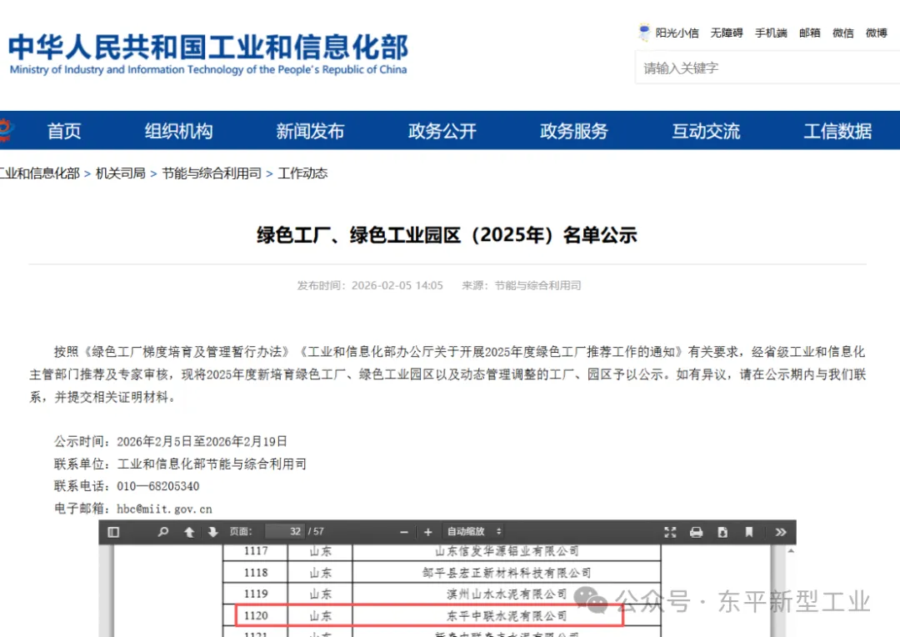900x637 pixels.
Task: Click the 工作动态 breadcrumb
Action: (x=302, y=173)
